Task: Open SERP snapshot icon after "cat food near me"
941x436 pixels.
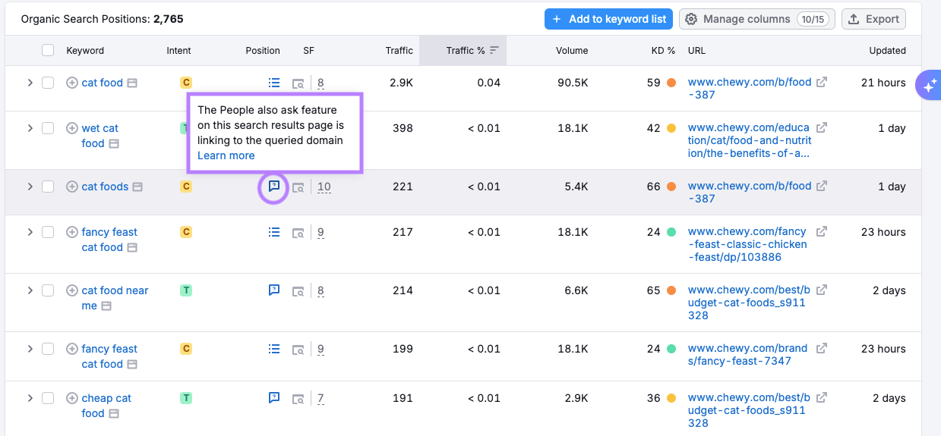Action: (x=106, y=306)
